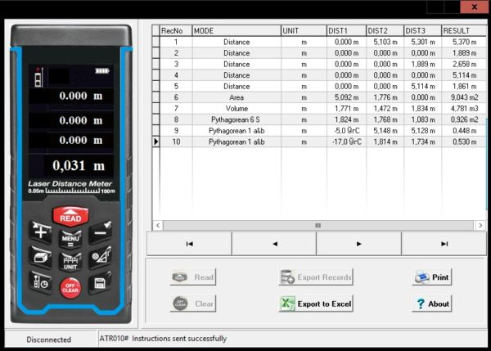Select the Volume record in row 7
Viewport: 491px width, 351px height.
[236, 108]
